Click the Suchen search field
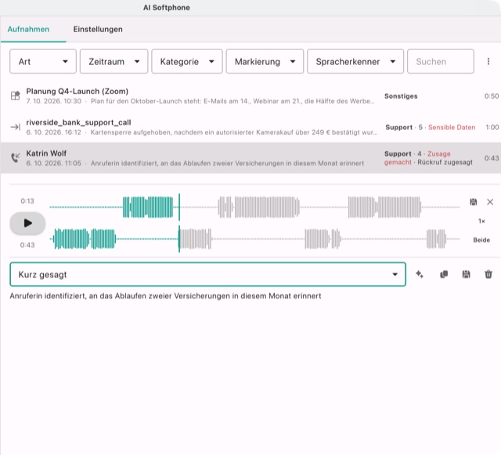Viewport: 501px width, 455px height. tap(440, 61)
